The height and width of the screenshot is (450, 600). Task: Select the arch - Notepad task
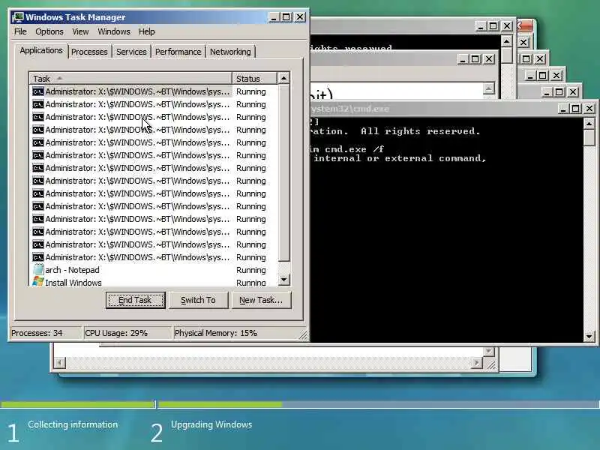(x=154, y=270)
